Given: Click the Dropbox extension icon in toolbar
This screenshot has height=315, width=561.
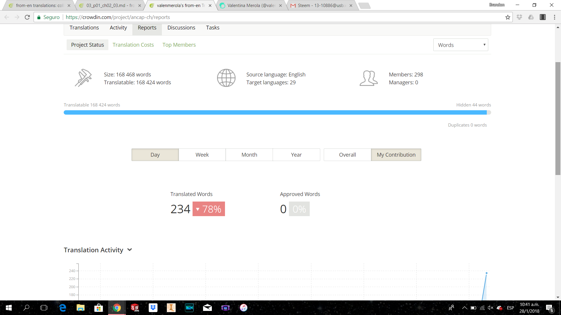Looking at the screenshot, I should click(x=519, y=17).
